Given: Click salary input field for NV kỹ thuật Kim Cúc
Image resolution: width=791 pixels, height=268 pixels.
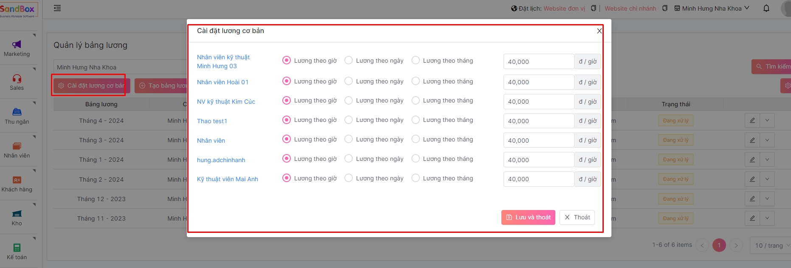Looking at the screenshot, I should (538, 102).
